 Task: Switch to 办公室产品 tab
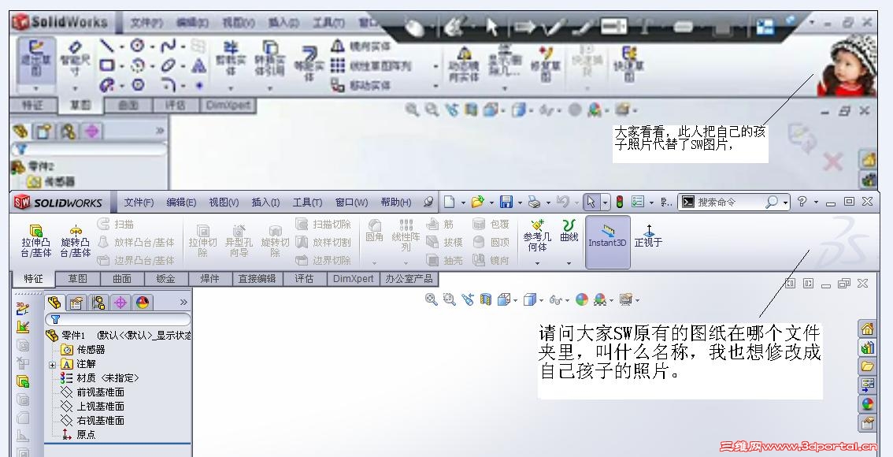pos(409,279)
